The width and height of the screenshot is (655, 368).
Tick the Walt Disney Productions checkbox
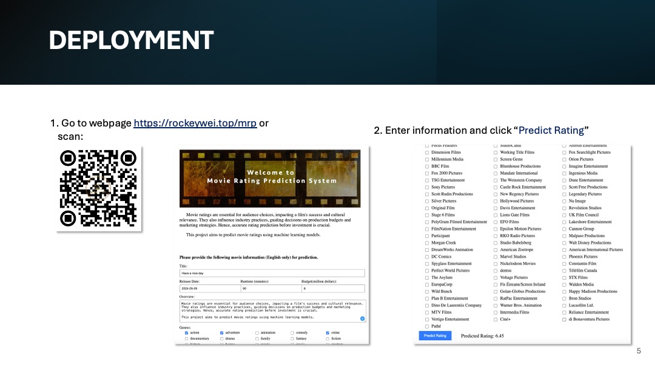(x=564, y=243)
